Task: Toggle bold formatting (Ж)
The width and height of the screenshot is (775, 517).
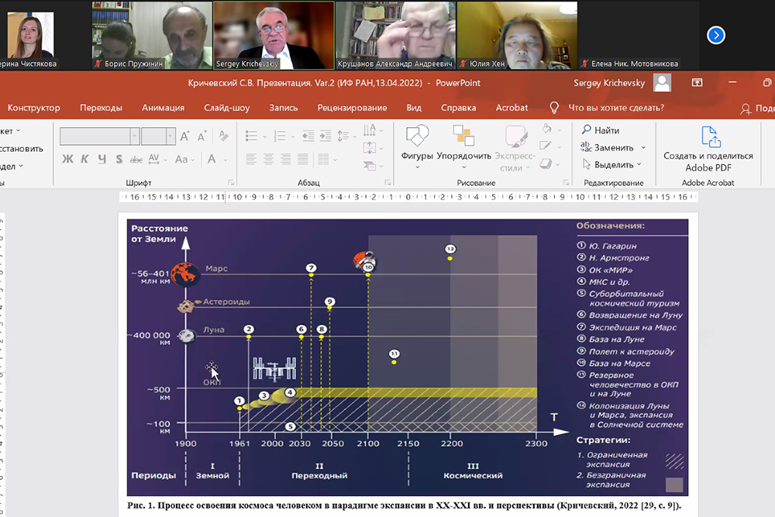Action: [x=67, y=160]
